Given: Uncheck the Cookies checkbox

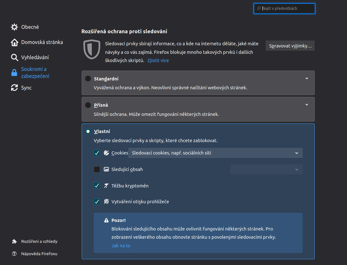Looking at the screenshot, I should coord(97,153).
